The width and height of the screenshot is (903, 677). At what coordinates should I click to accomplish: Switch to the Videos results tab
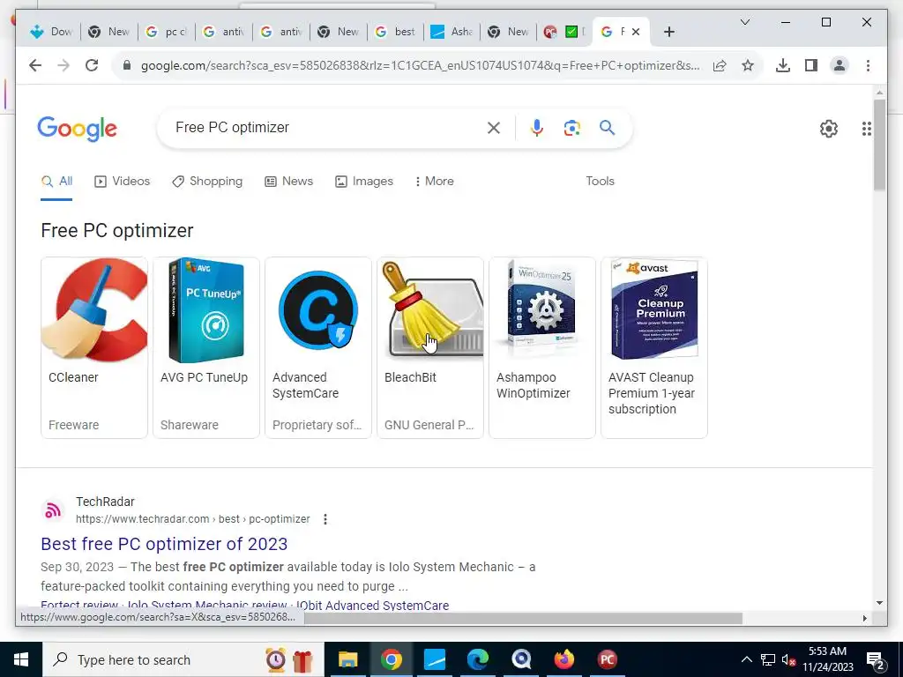(122, 182)
